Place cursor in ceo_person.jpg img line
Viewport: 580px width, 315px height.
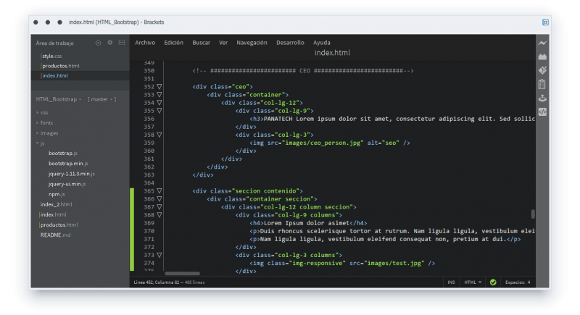(330, 143)
